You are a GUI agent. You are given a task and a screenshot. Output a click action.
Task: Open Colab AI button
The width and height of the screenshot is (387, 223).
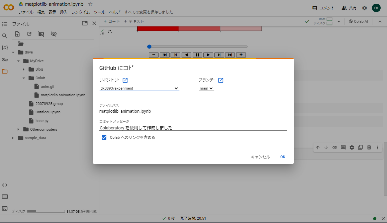pyautogui.click(x=358, y=21)
